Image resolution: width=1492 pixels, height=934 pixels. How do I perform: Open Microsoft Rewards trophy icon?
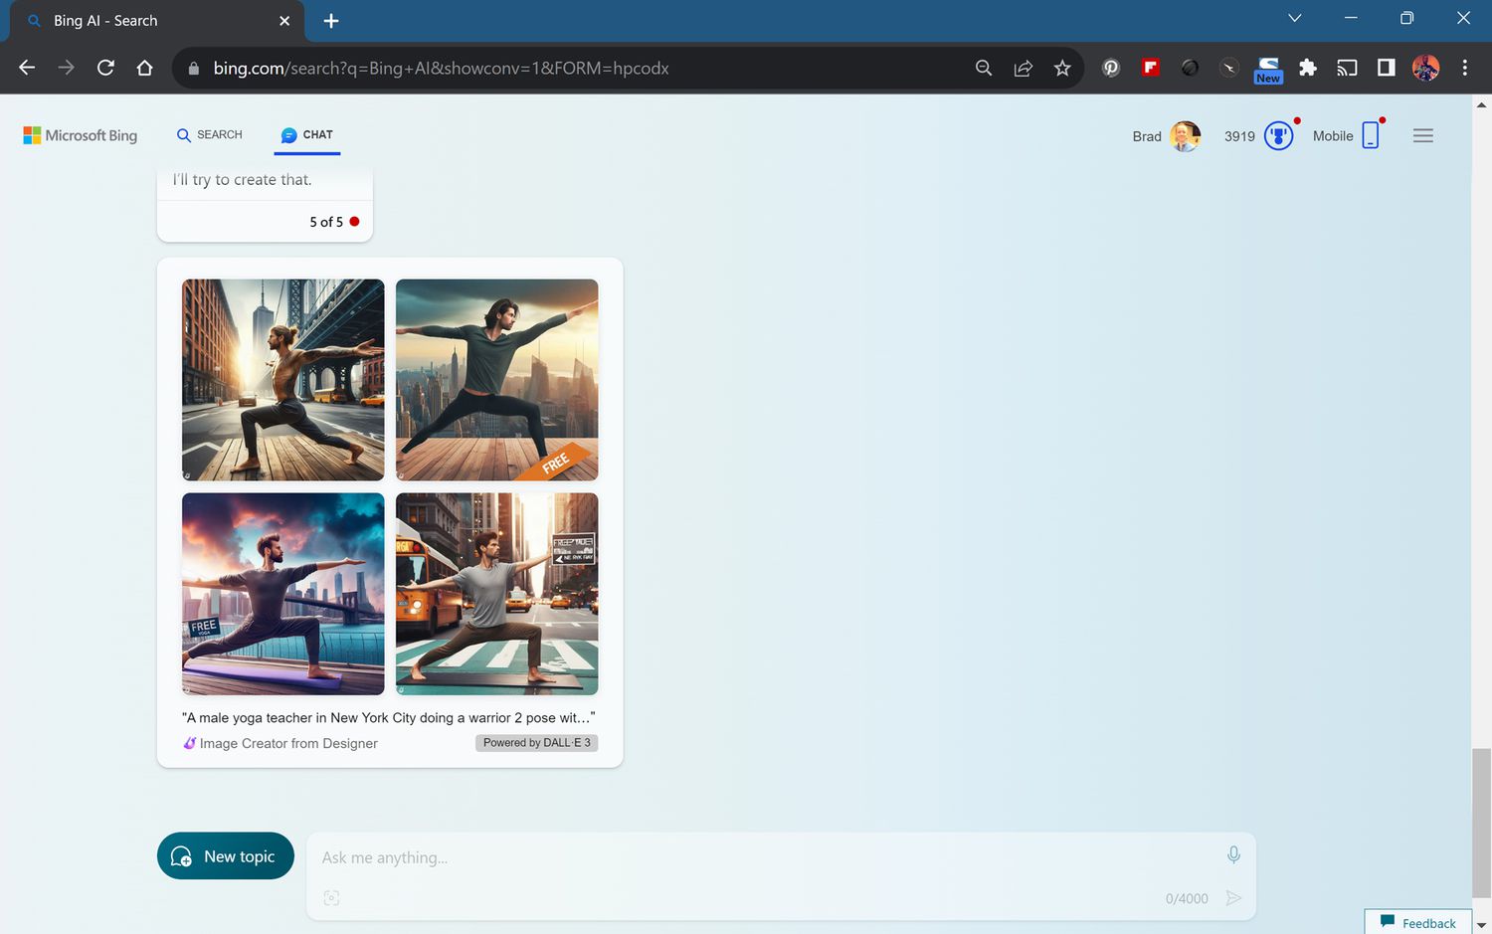point(1278,136)
